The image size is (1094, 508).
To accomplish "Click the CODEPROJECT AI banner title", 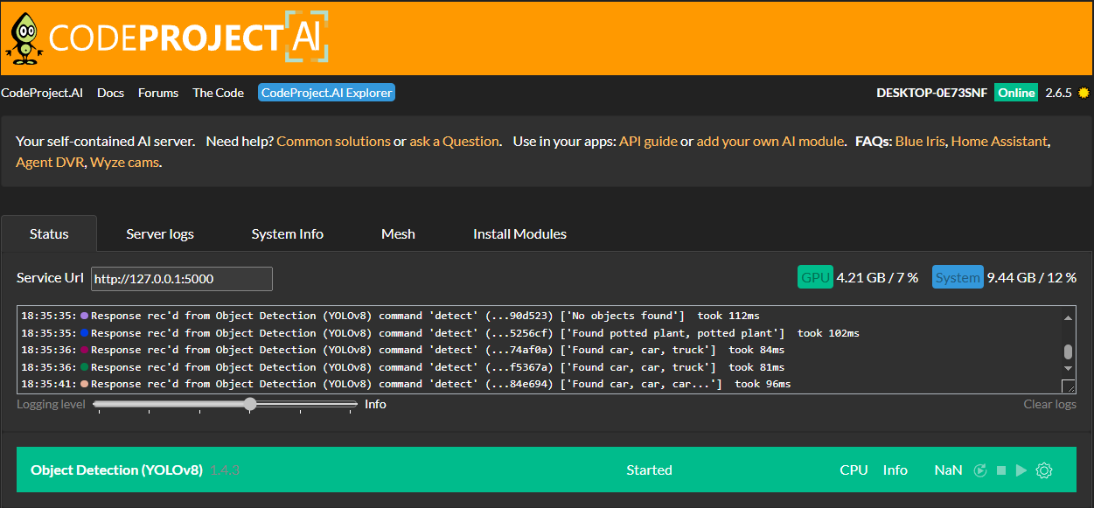I will (x=189, y=38).
